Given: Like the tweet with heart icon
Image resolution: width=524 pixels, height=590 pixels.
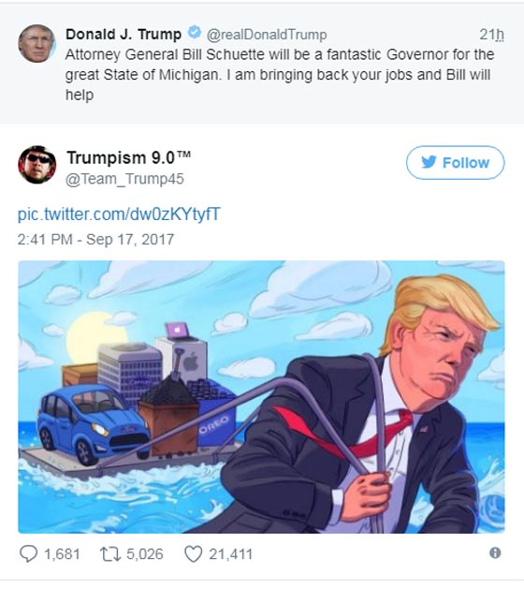Looking at the screenshot, I should 193,554.
